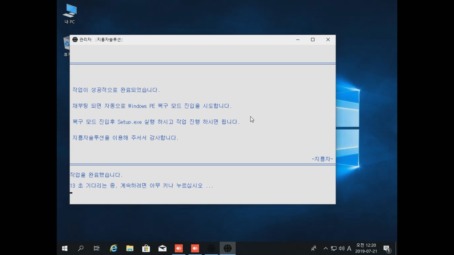Switch to the inactive dark globe taskbar window
This screenshot has height=255, width=454.
(211, 249)
